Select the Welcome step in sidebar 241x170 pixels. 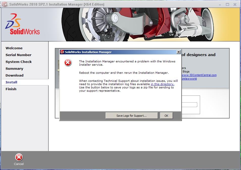[x=14, y=48]
